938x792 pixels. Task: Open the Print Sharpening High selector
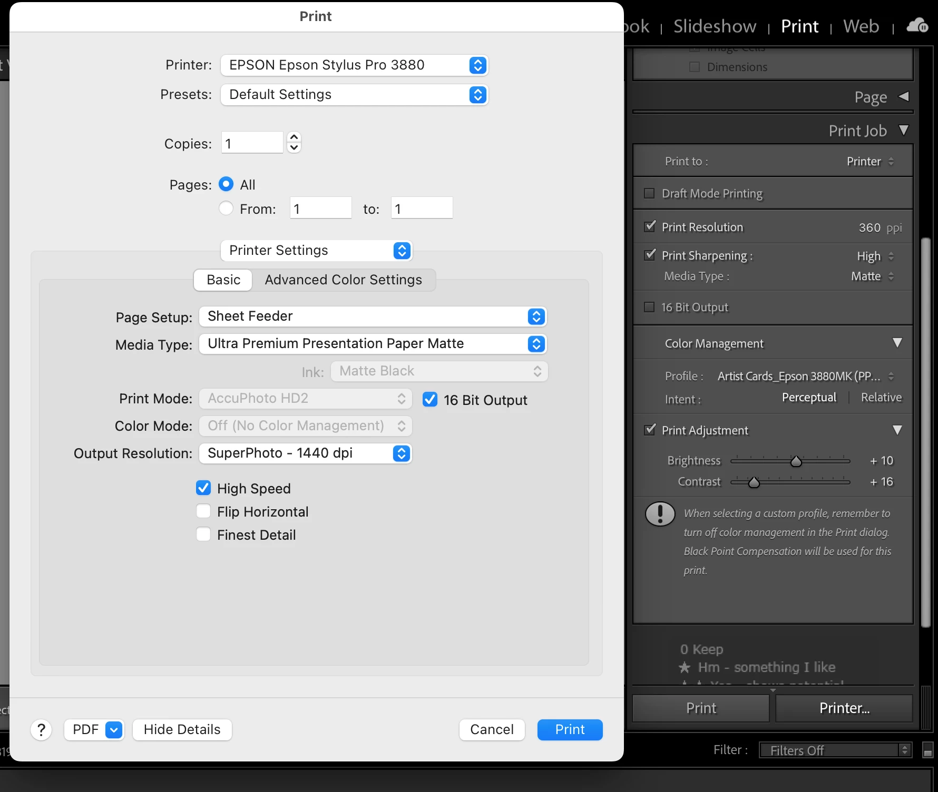875,256
